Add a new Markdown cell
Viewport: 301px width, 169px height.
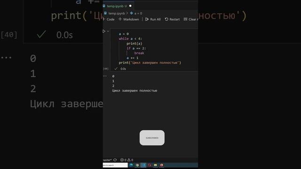click(128, 19)
